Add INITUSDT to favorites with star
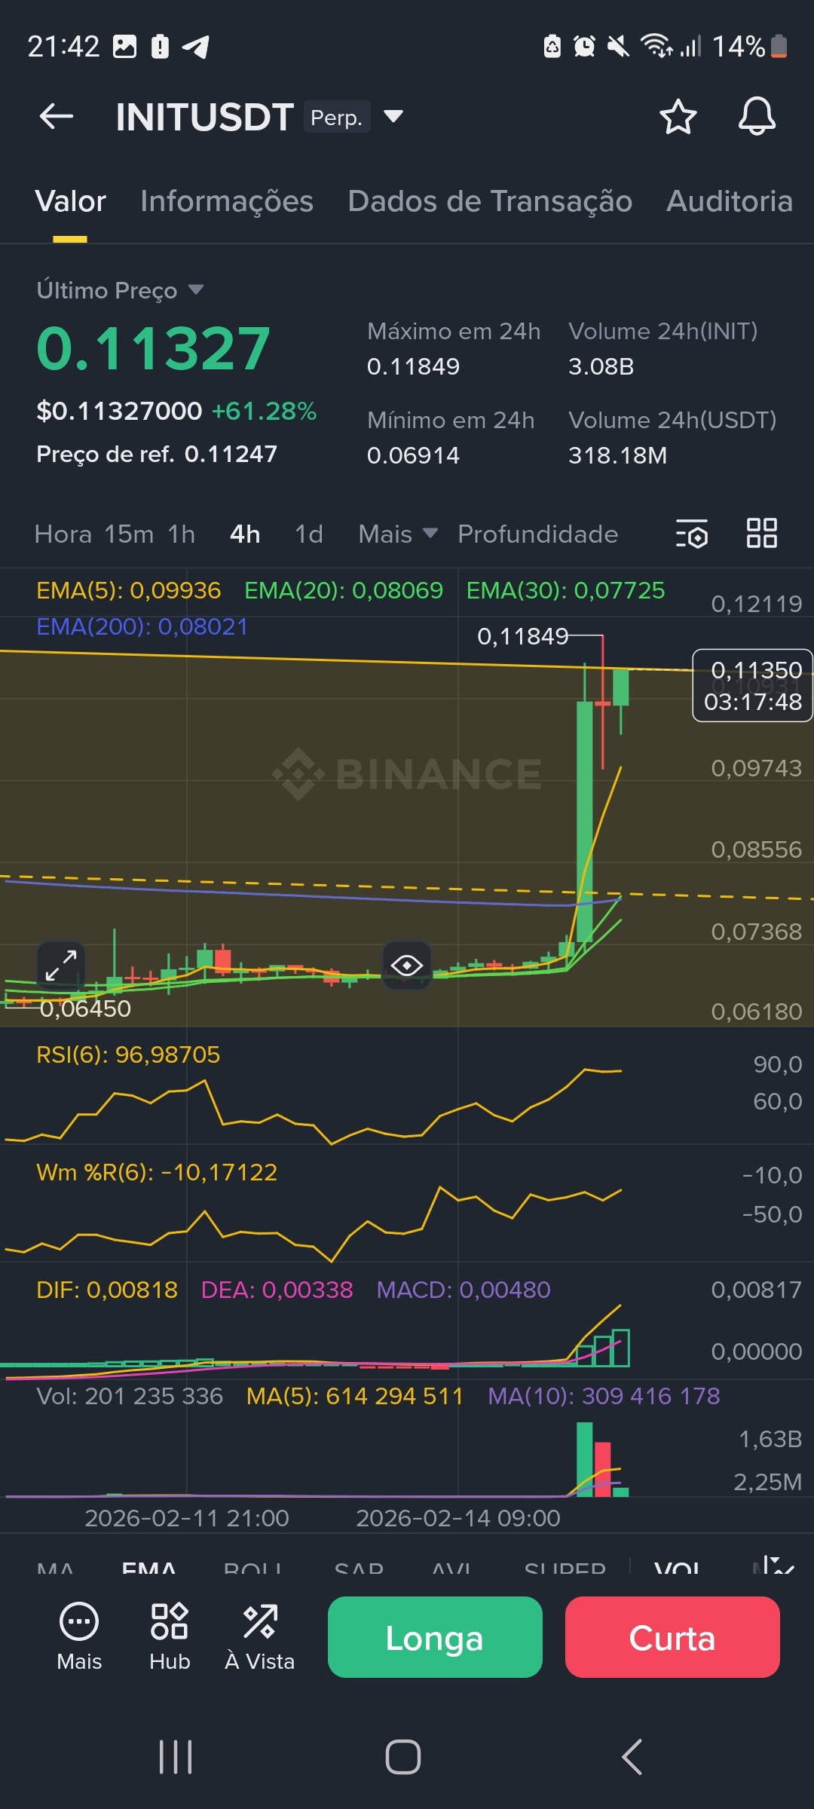The image size is (814, 1809). (x=678, y=117)
